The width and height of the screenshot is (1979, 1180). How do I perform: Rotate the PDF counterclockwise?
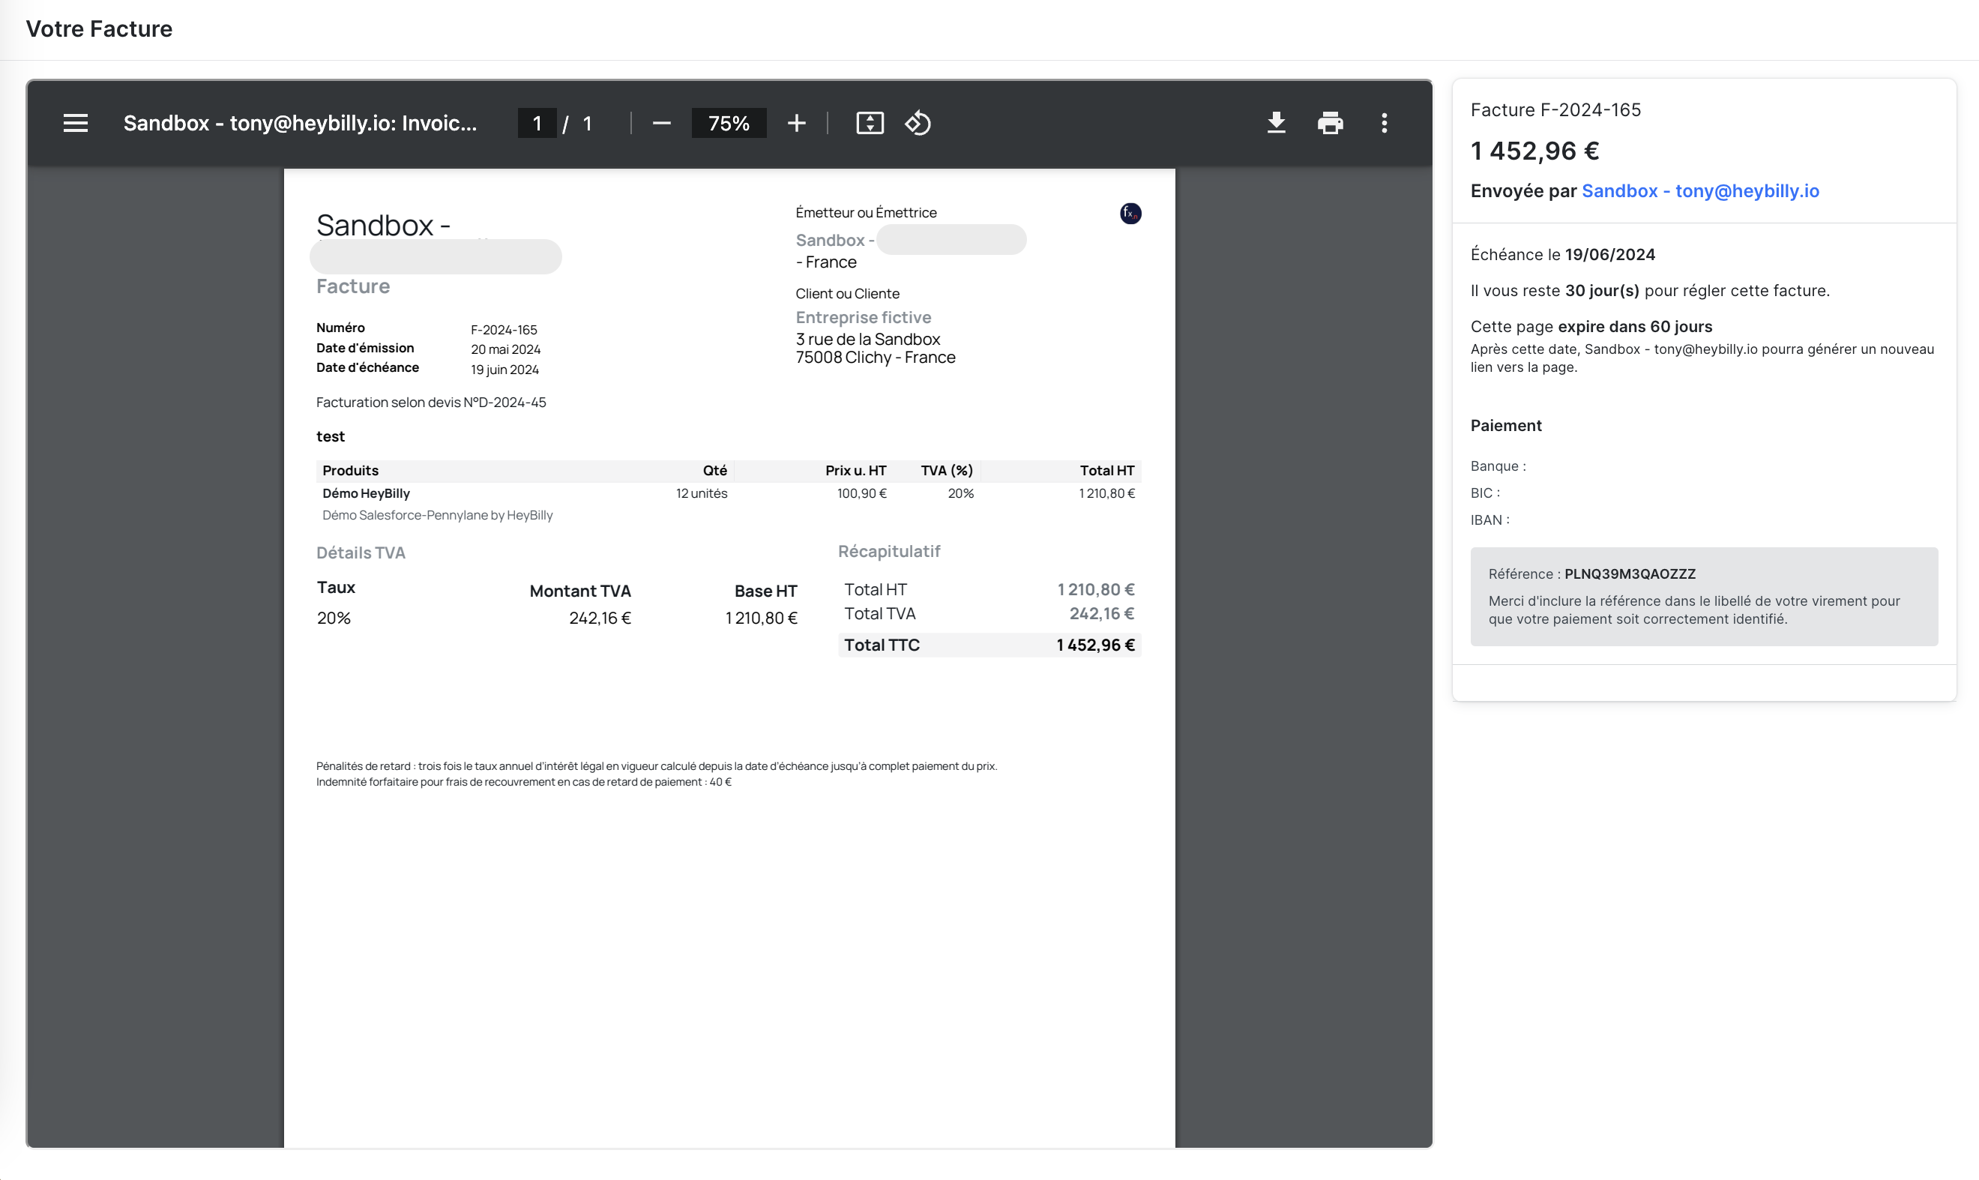click(918, 123)
